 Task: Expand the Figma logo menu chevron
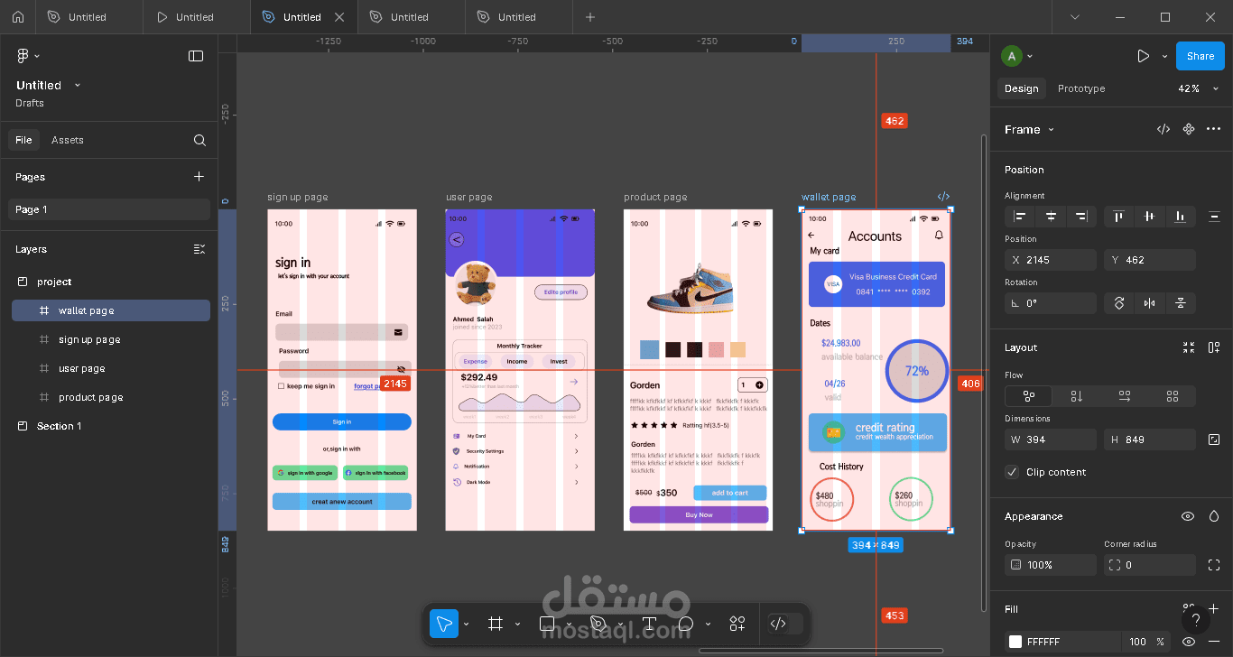click(37, 56)
